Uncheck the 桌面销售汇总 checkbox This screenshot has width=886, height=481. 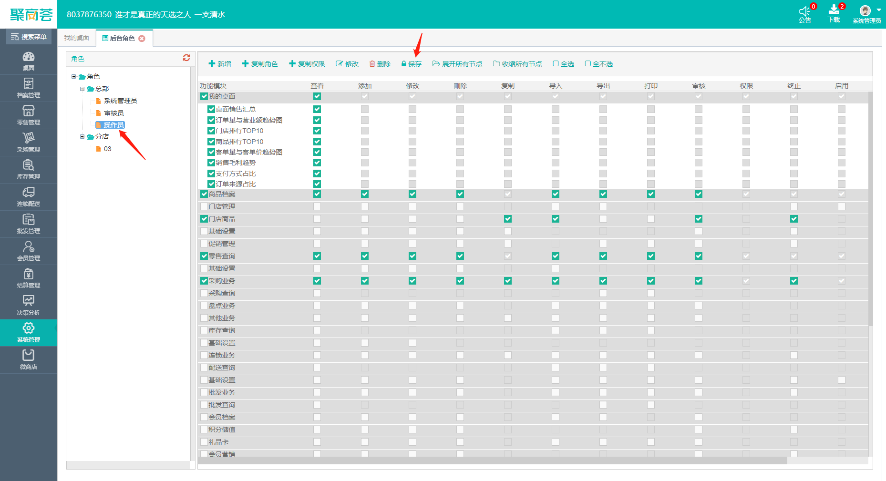[211, 109]
